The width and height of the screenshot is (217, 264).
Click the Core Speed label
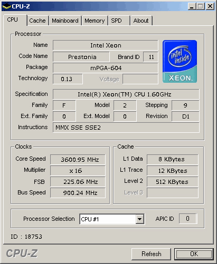(x=31, y=159)
